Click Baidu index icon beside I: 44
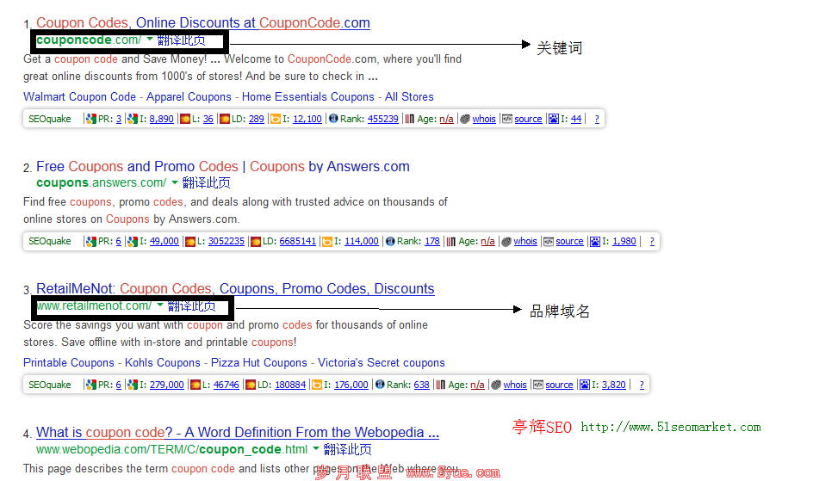Screen dimensions: 813x481 point(554,119)
